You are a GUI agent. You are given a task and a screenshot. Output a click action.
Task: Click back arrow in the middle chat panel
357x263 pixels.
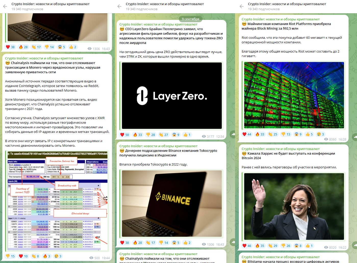[x=119, y=7]
